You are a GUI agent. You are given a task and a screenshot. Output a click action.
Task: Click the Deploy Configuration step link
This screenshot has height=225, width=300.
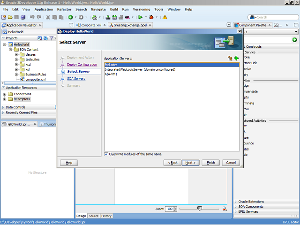point(82,65)
